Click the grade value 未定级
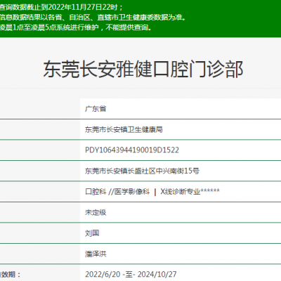Viewport: 281px width, 281px height. coord(96,212)
